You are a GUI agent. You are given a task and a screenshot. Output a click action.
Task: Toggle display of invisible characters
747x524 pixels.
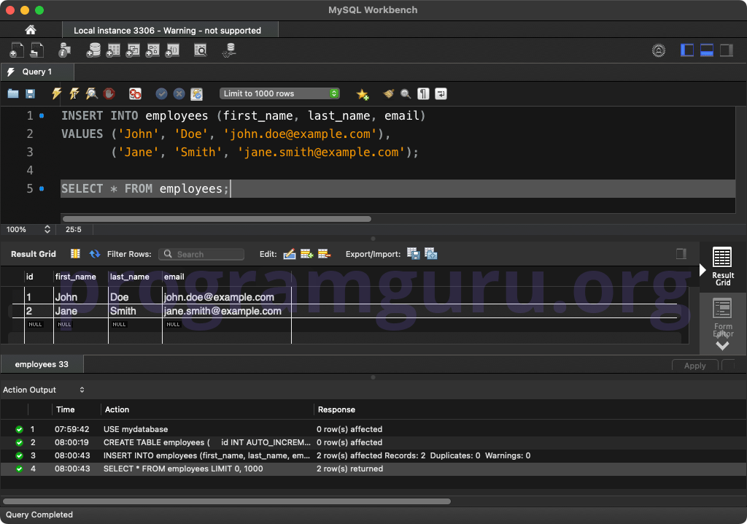(x=422, y=93)
